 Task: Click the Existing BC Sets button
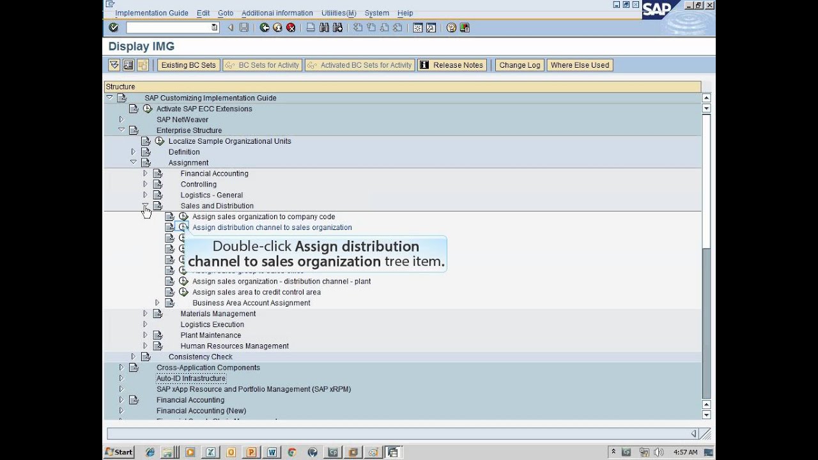coord(189,65)
